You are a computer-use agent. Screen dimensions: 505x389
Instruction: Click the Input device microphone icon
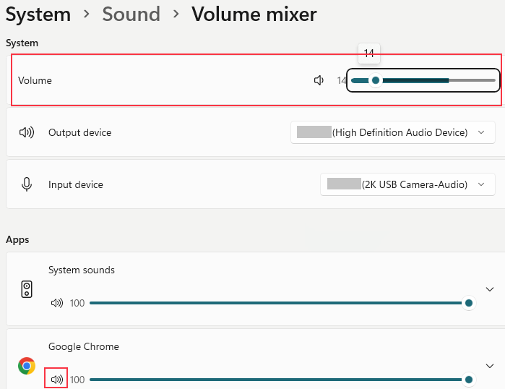click(27, 184)
